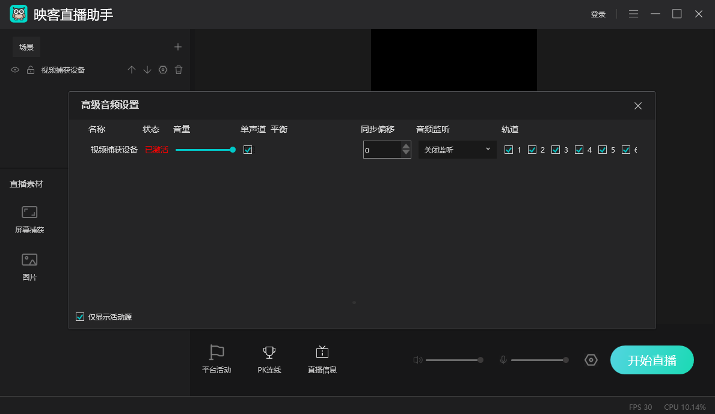Move 视频捕获设备 source down
The image size is (715, 414).
[147, 70]
